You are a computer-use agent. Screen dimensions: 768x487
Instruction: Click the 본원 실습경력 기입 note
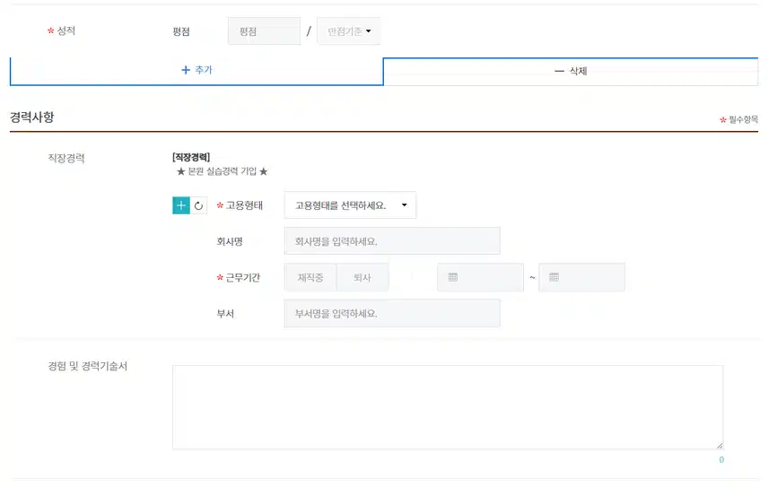222,171
